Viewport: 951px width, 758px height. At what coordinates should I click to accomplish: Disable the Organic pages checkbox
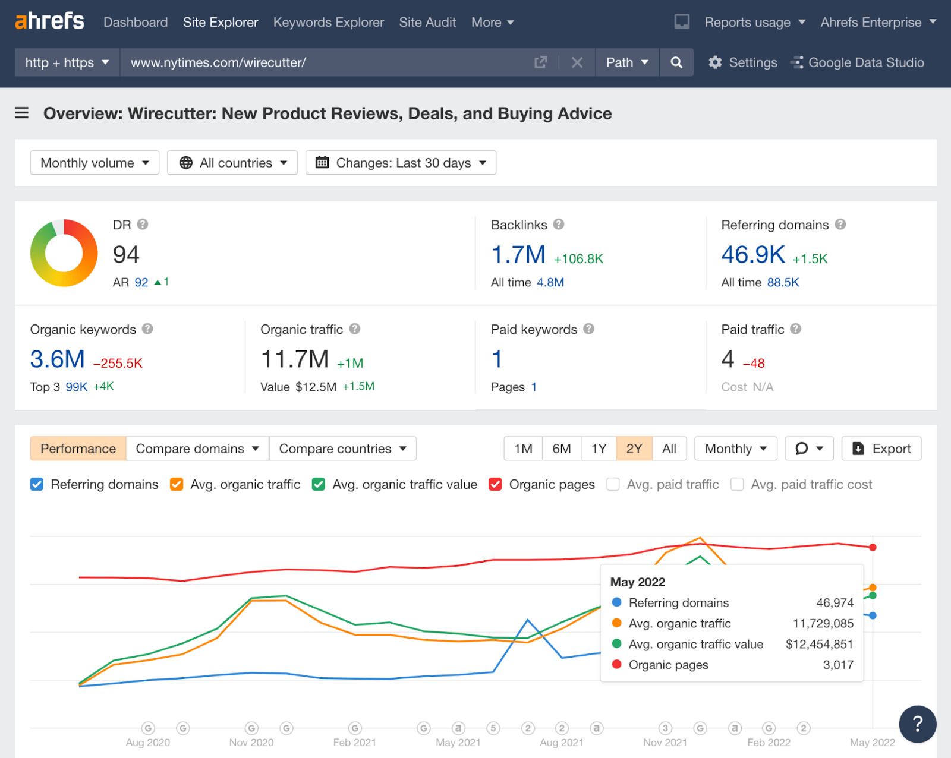tap(496, 484)
